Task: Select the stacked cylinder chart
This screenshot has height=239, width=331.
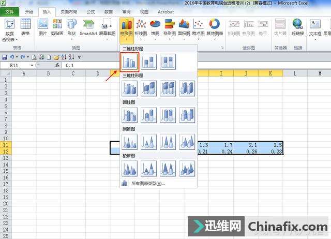Action: click(148, 115)
